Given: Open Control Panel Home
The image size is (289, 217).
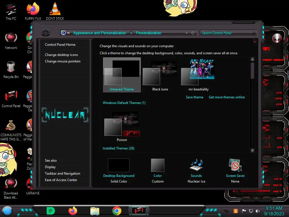Looking at the screenshot, I should pos(60,44).
